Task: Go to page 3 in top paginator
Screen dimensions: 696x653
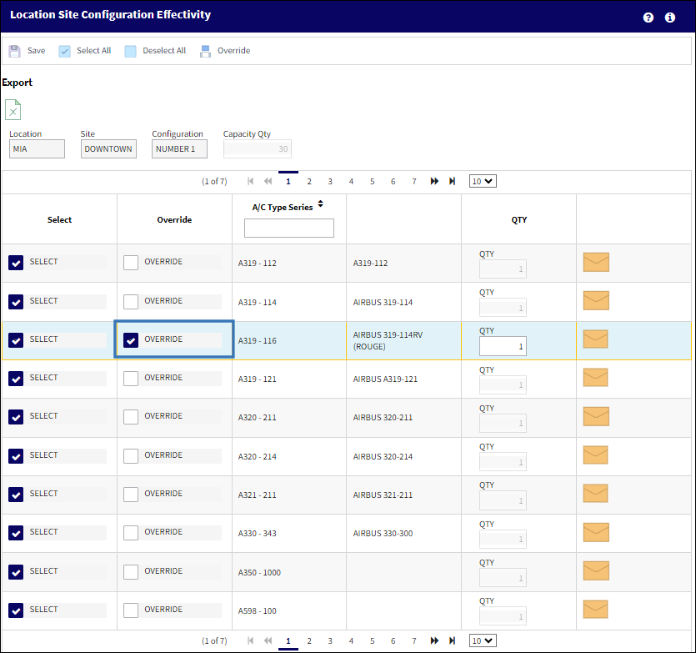Action: pos(330,181)
